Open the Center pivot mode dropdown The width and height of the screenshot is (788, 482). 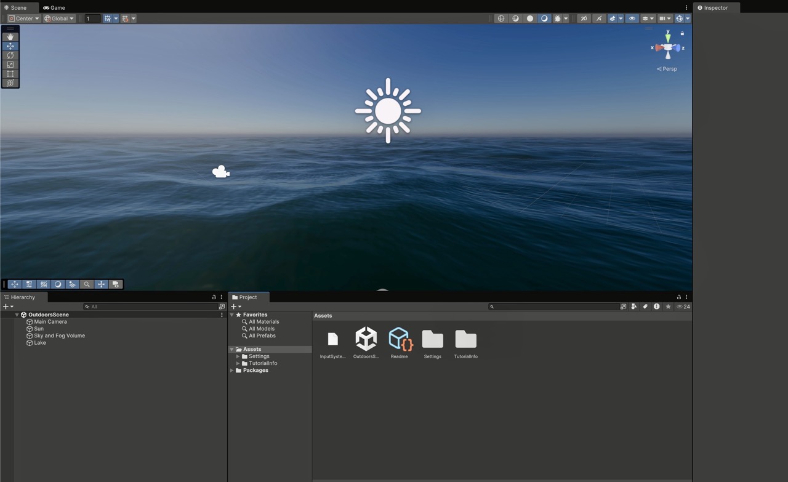click(x=24, y=18)
